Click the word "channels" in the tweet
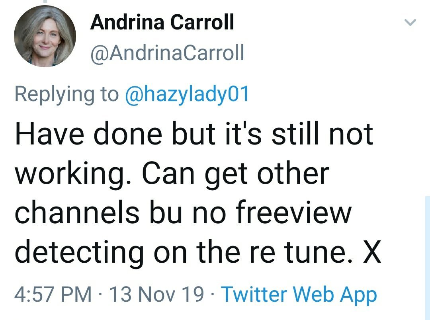Screen dimensions: 430x320 click(x=77, y=212)
